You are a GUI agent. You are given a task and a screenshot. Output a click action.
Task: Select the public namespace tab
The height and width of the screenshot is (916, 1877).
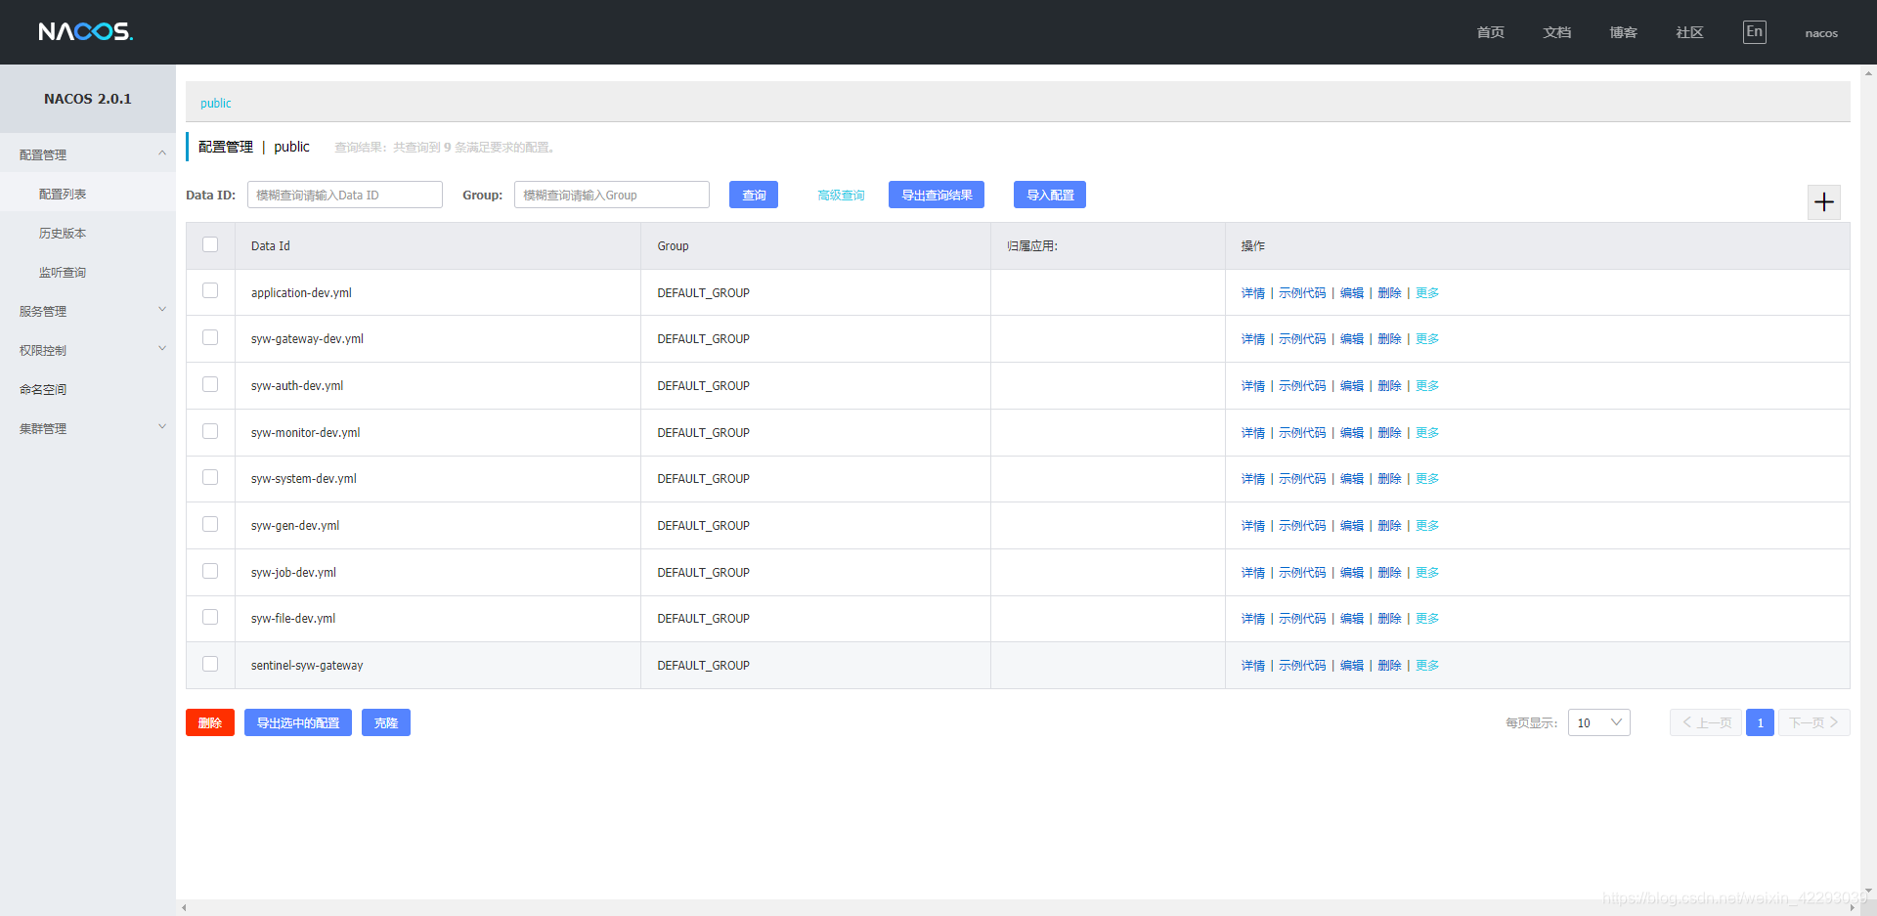(216, 103)
